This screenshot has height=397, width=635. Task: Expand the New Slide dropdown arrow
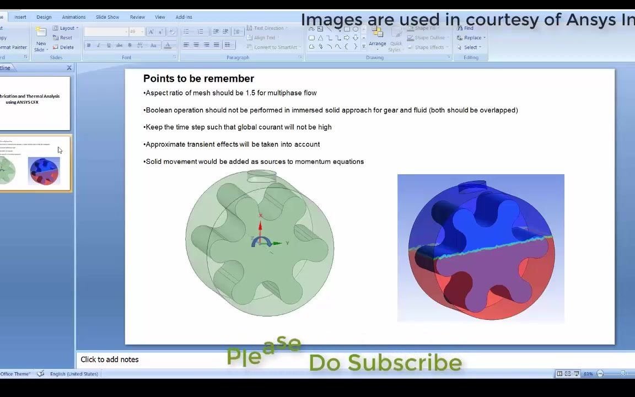pos(47,49)
